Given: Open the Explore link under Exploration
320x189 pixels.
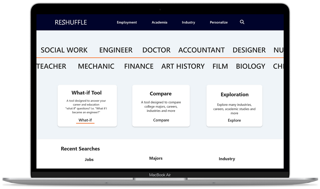Looking at the screenshot, I should point(234,120).
